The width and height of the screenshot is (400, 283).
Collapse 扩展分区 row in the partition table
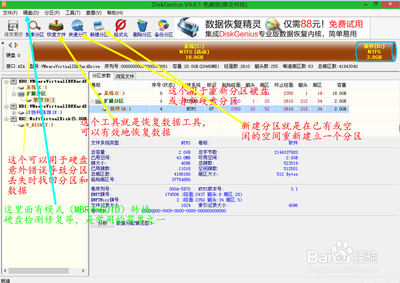point(92,102)
